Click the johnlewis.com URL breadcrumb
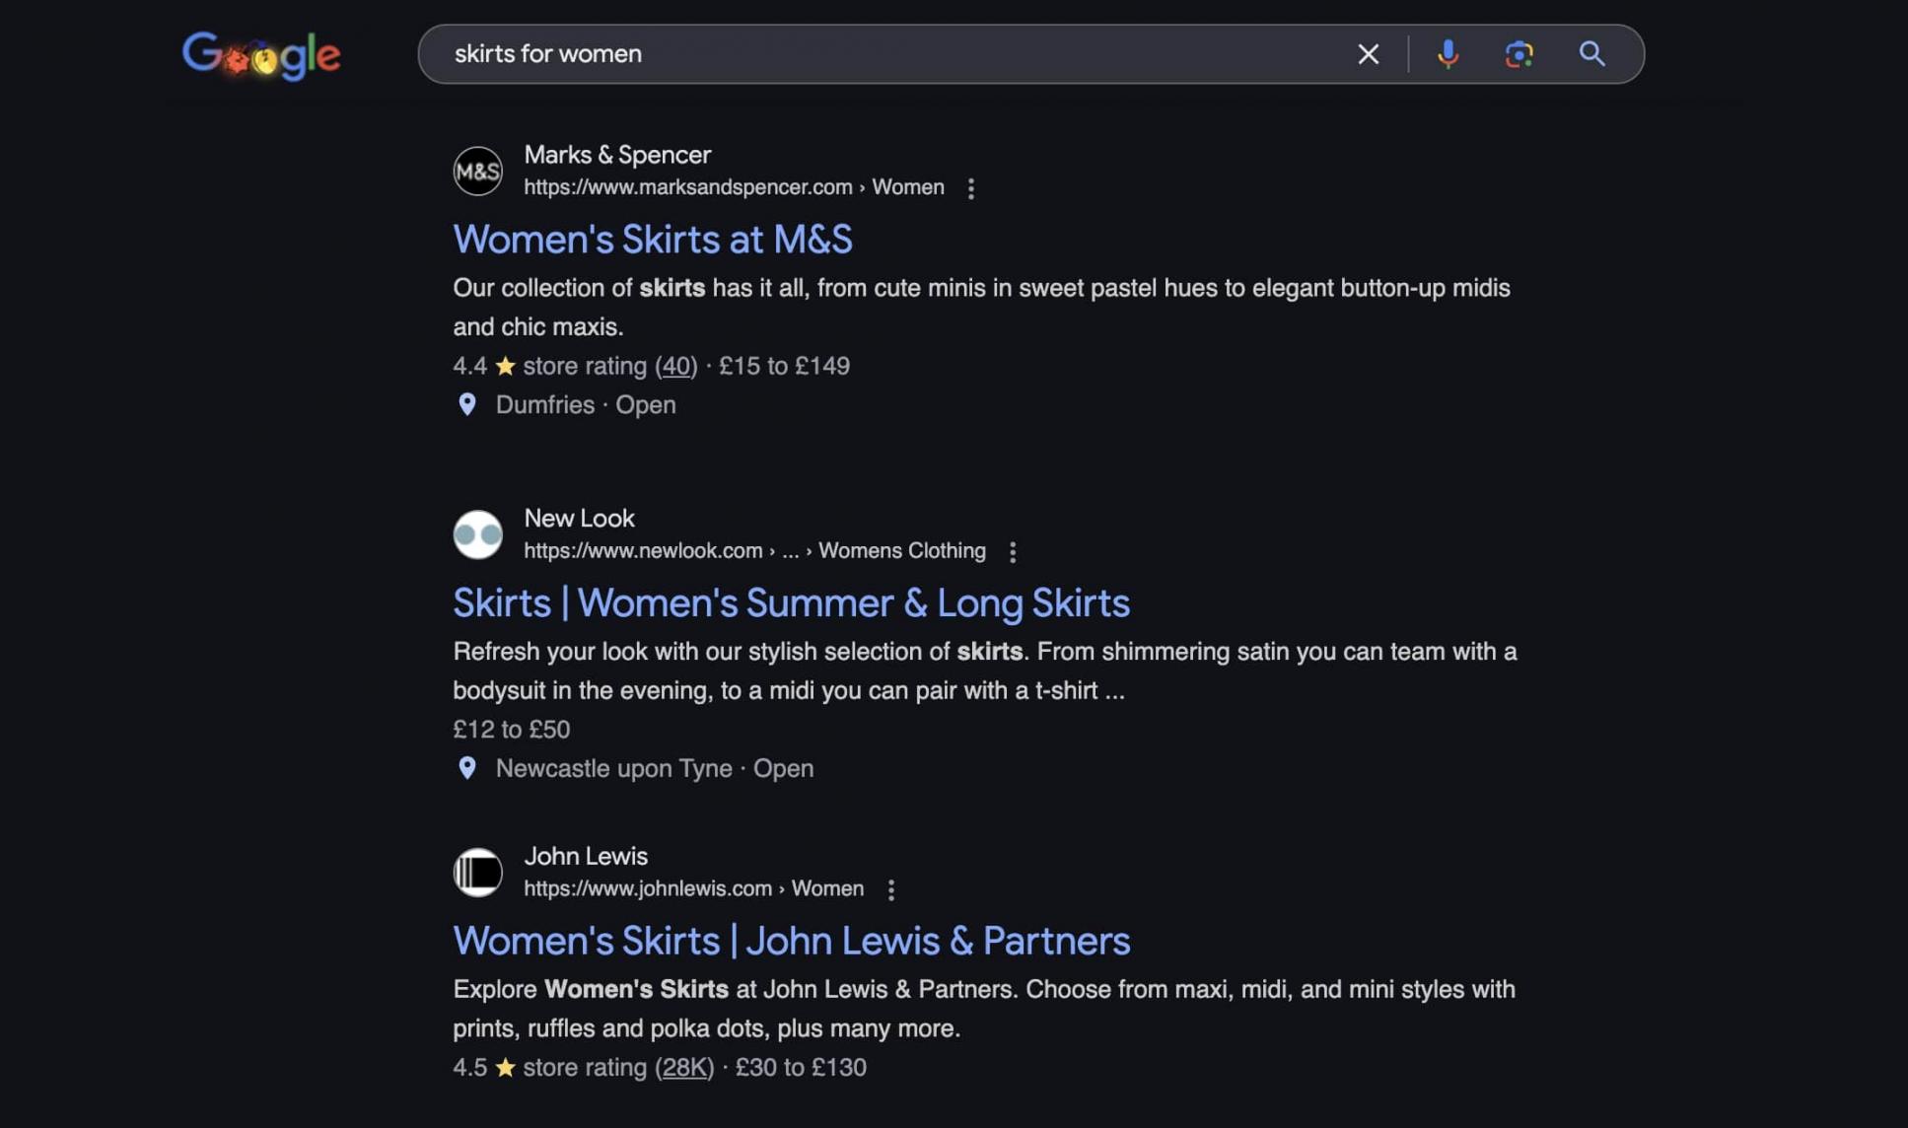The image size is (1908, 1128). click(693, 889)
